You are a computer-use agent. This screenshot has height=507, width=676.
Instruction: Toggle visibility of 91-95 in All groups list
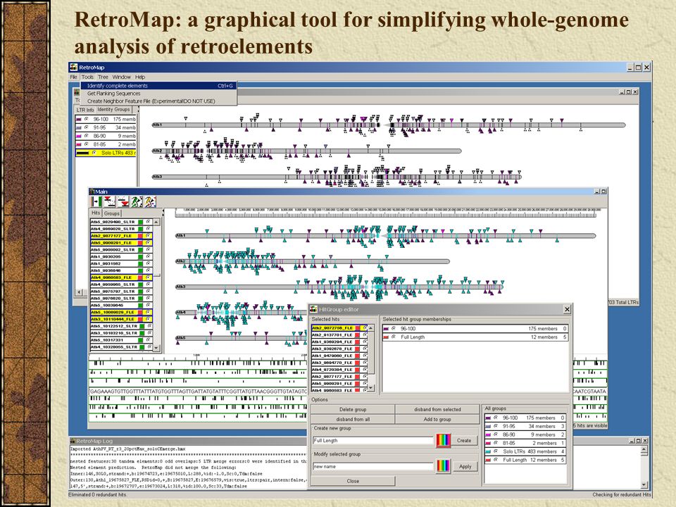pos(496,426)
